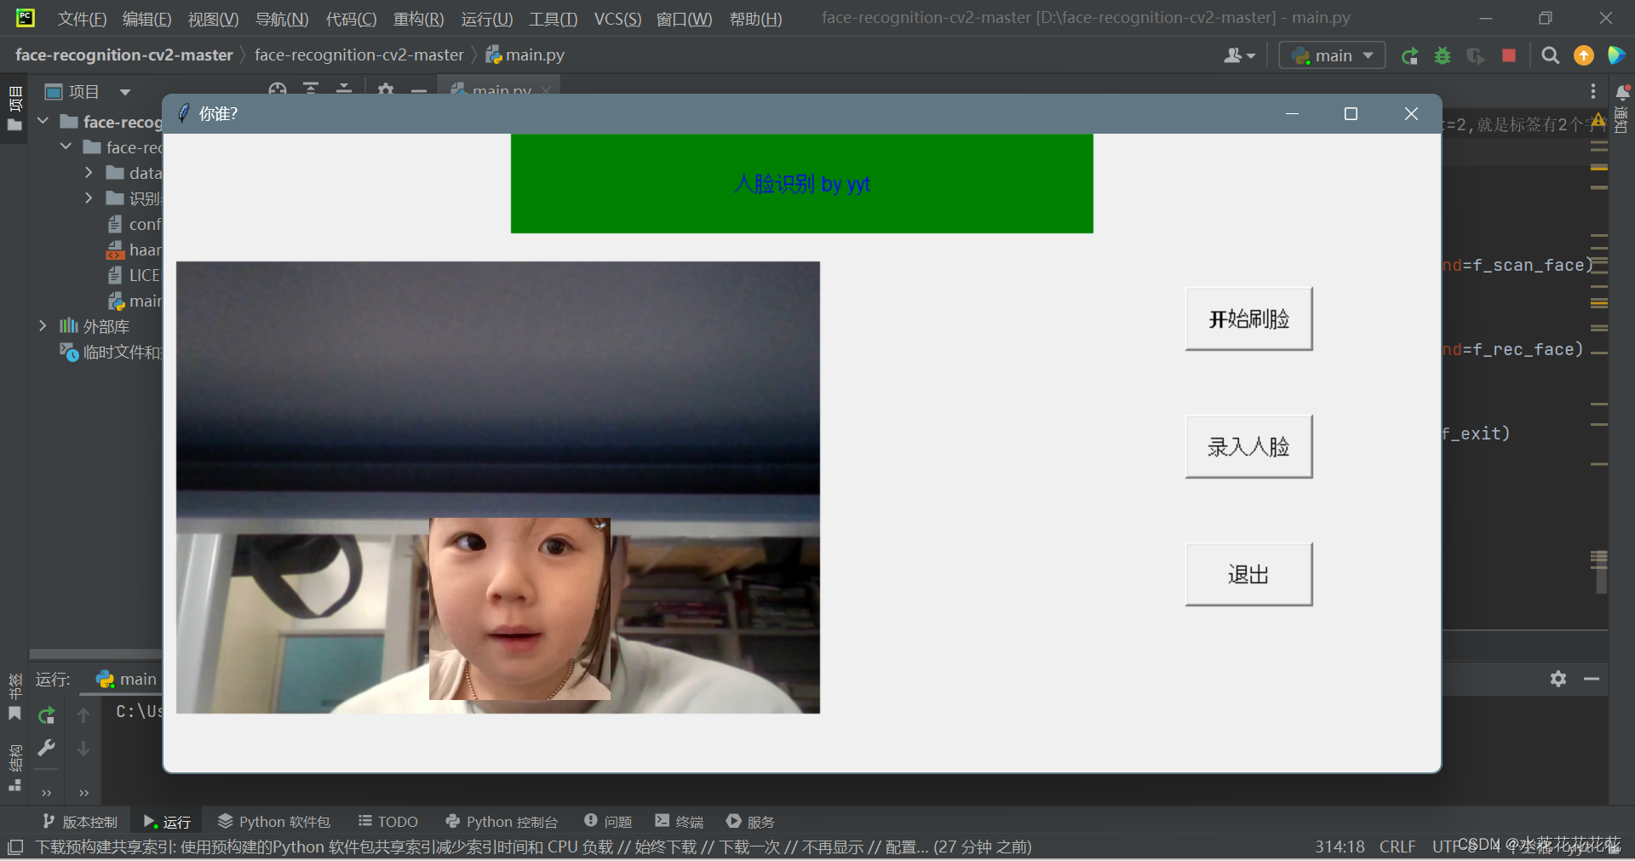This screenshot has width=1635, height=861.
Task: Click the green Debug bug icon
Action: 1443,55
